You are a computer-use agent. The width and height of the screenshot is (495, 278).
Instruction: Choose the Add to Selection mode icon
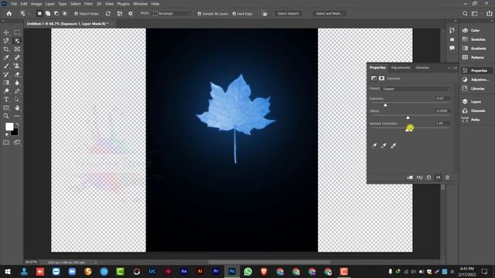point(48,14)
